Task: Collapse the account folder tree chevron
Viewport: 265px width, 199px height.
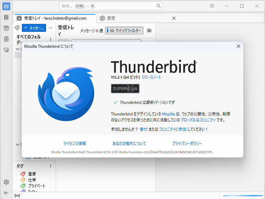Action: point(18,49)
